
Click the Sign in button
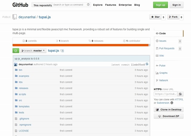click(176, 5)
